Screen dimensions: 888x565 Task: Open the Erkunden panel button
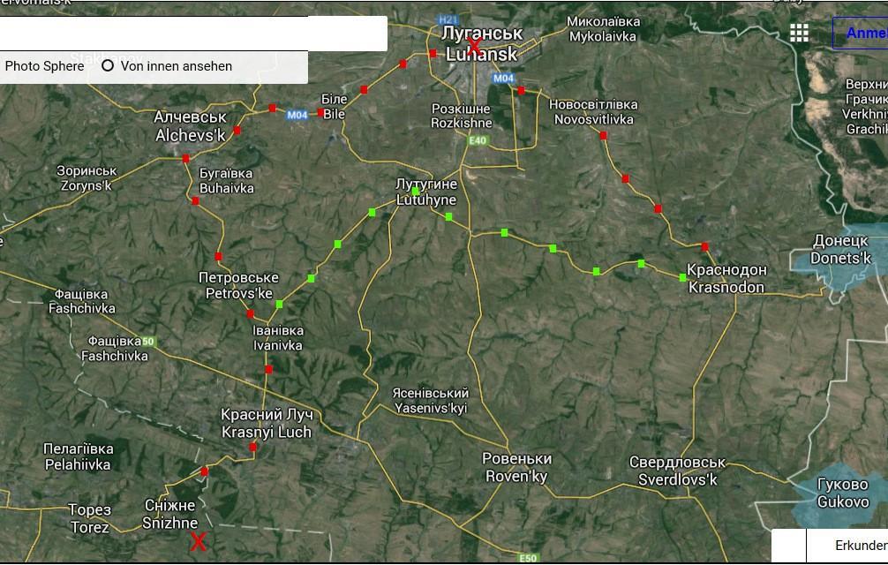(x=847, y=546)
